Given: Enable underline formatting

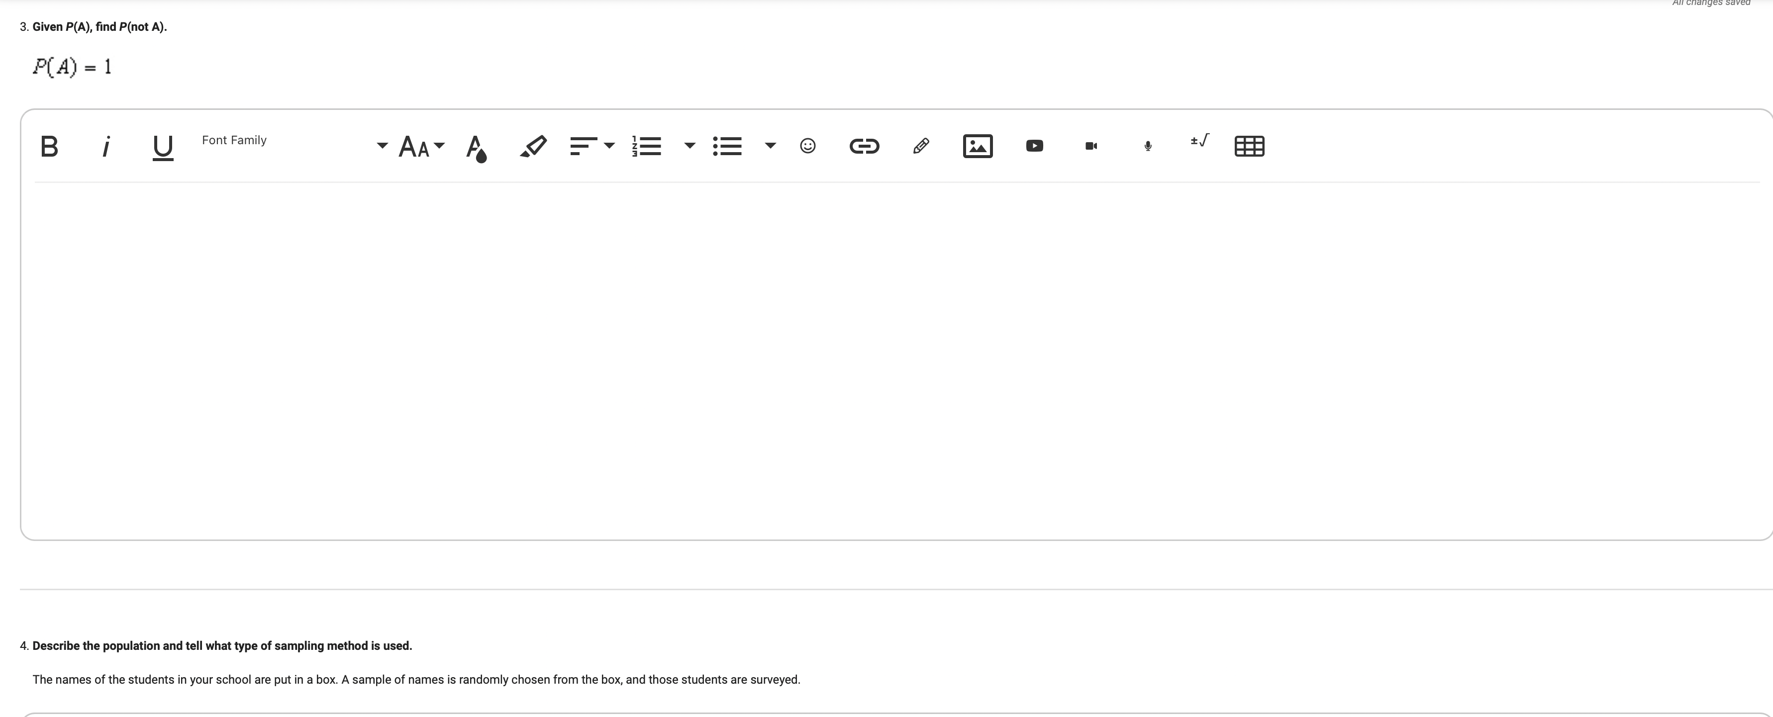Looking at the screenshot, I should coord(163,147).
